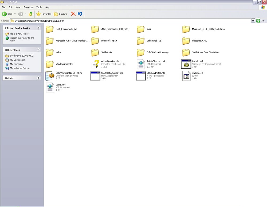The image size is (267, 207).
Task: Click the address bar path field
Action: pyautogui.click(x=131, y=21)
